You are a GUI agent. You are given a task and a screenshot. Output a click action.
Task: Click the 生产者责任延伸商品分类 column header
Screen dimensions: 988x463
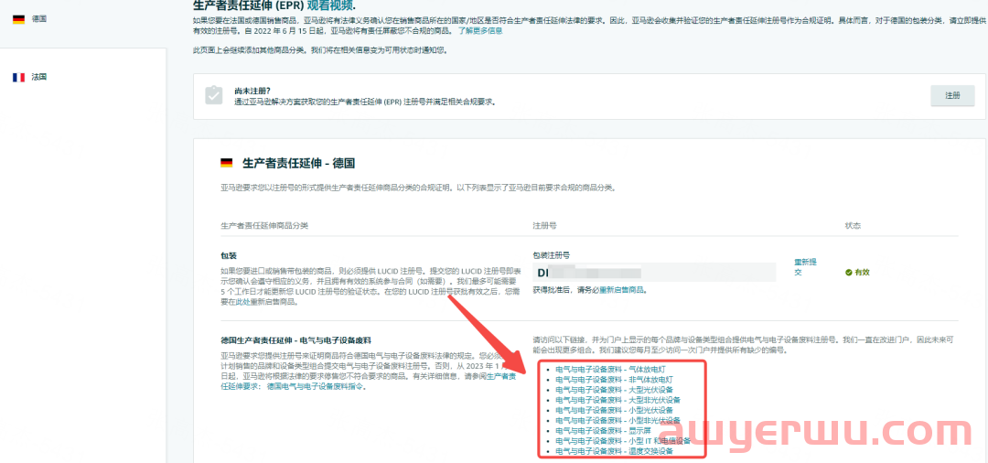(264, 225)
